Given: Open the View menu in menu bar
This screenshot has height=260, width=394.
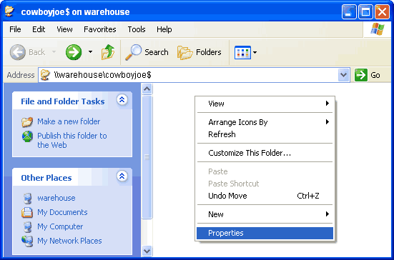Looking at the screenshot, I should tap(64, 29).
